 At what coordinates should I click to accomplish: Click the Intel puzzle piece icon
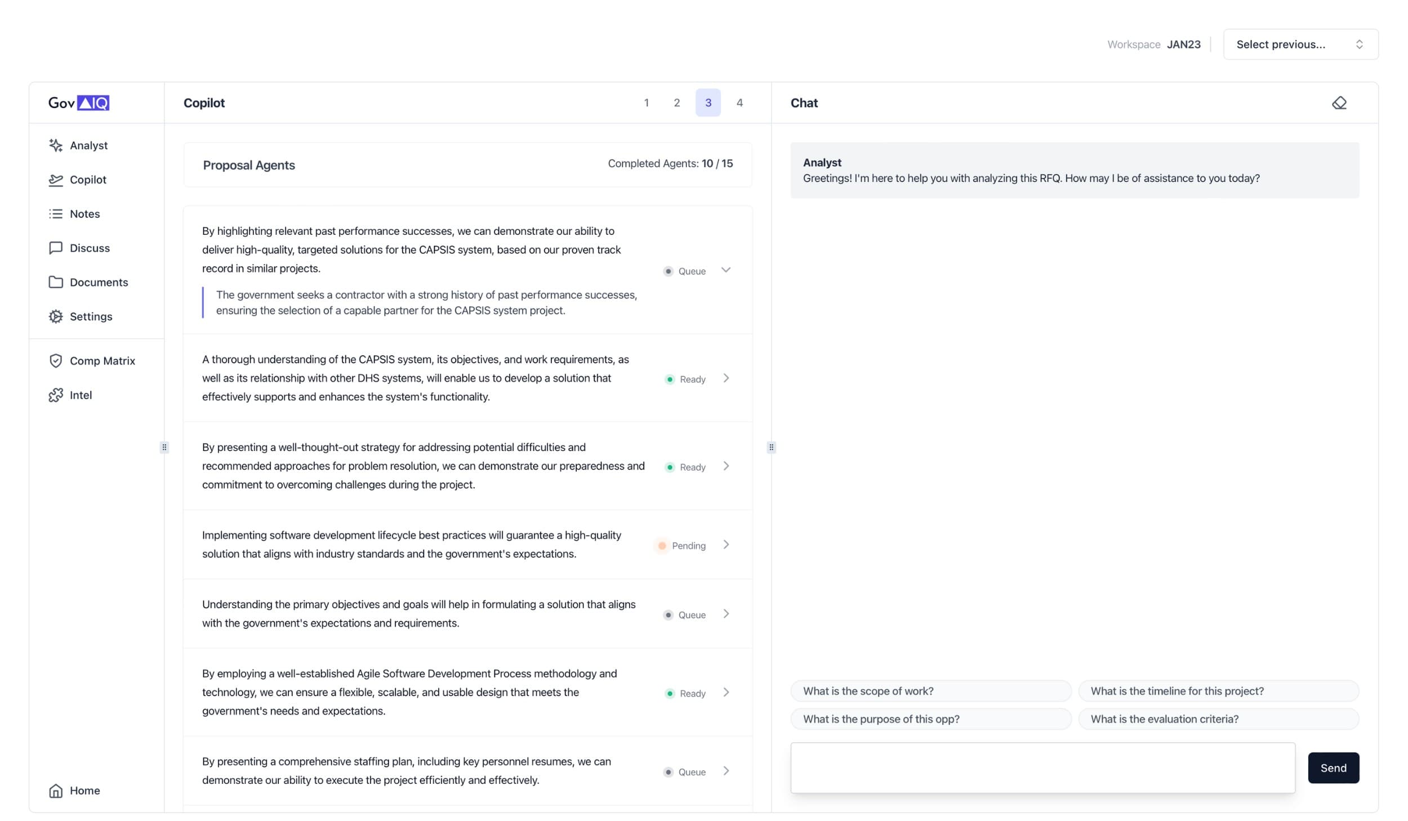(55, 395)
